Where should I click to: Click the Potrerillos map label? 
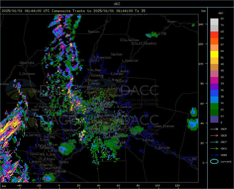pyautogui.click(x=48, y=107)
